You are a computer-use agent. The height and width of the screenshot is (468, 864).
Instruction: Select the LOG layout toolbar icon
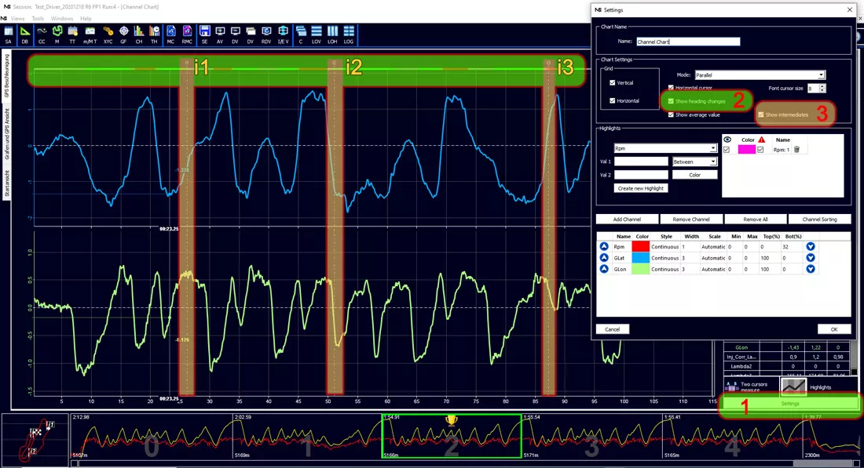[349, 34]
